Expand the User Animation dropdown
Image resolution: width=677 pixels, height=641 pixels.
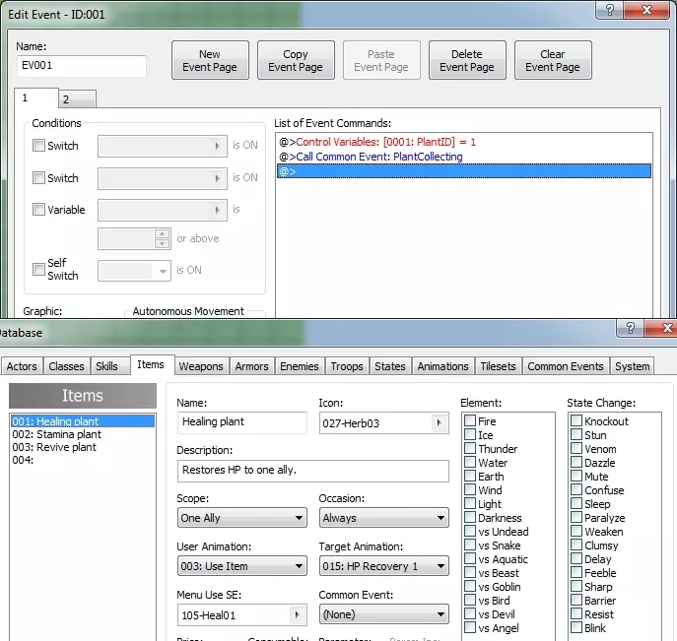(x=242, y=566)
